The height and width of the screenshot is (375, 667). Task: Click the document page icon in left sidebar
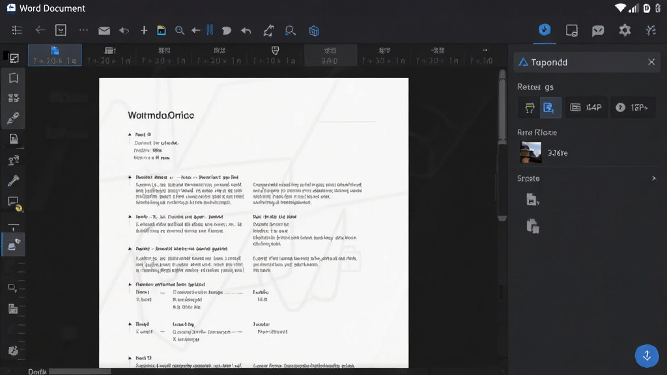[14, 139]
